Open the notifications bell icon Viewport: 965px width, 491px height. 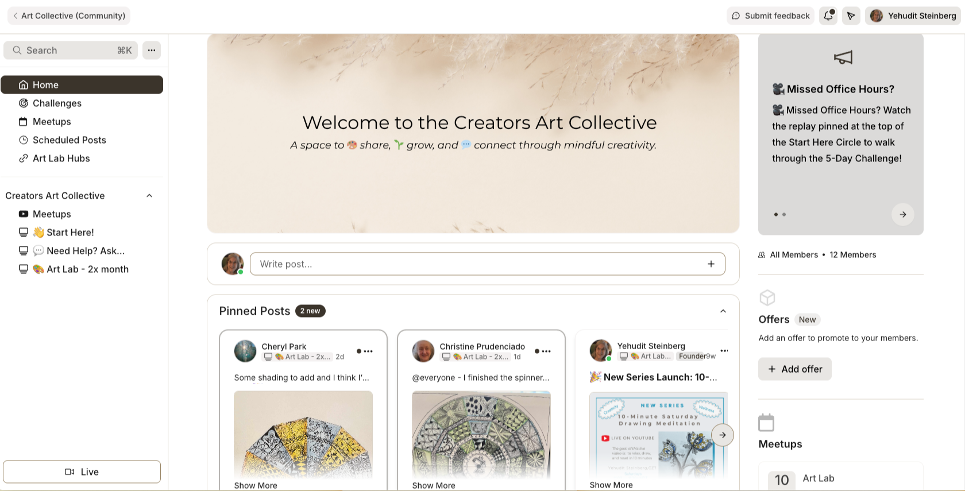828,16
